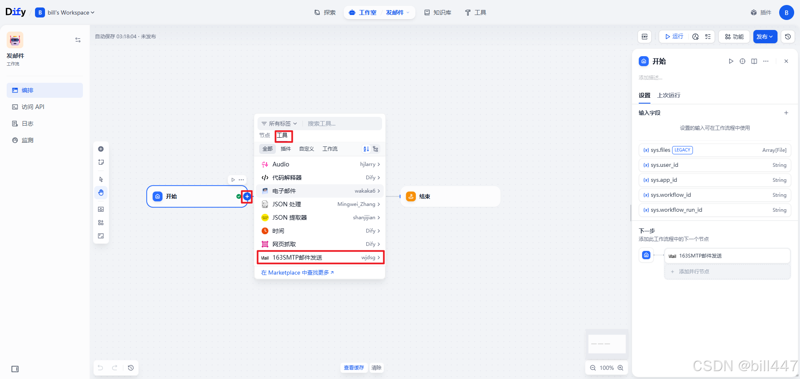This screenshot has height=379, width=800.
Task: Click the export image toolbar icon
Action: (101, 209)
